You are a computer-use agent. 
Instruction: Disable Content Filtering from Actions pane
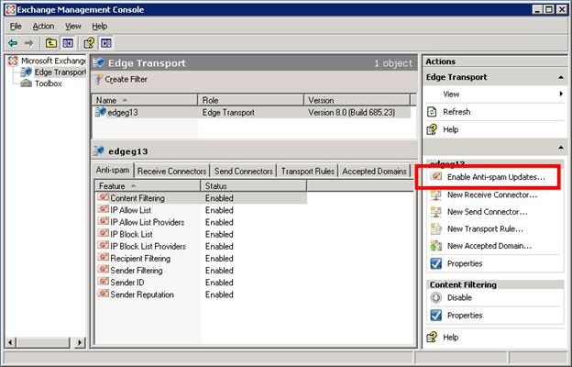pyautogui.click(x=459, y=297)
